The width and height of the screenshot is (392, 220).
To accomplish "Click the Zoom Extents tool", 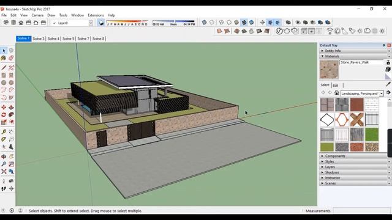I will 4,171.
